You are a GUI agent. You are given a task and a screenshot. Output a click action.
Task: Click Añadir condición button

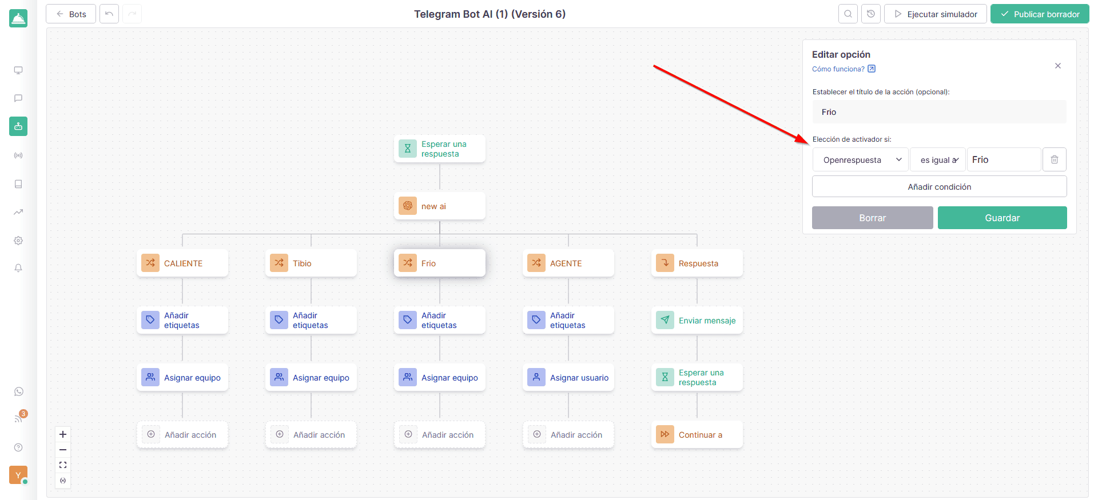tap(940, 186)
